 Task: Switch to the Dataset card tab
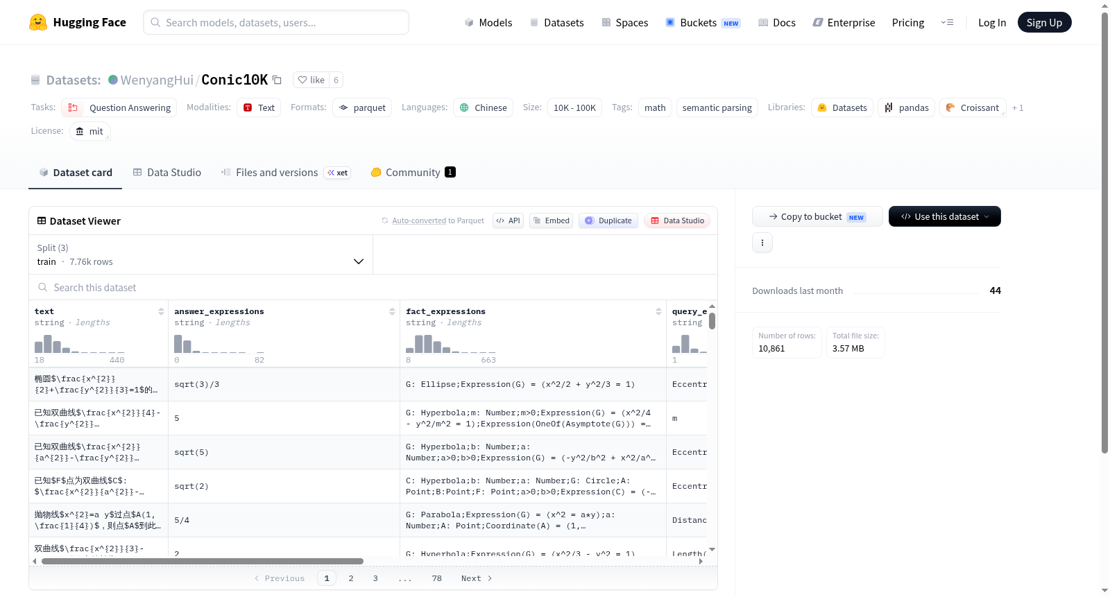pos(76,173)
